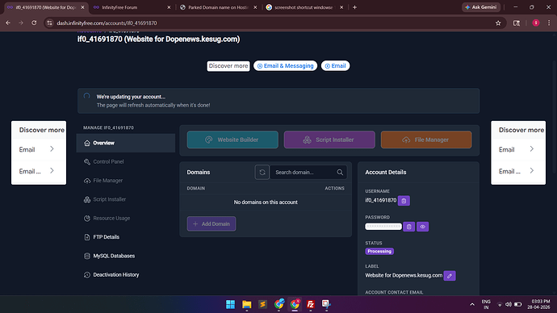
Task: Reload the current page
Action: pyautogui.click(x=34, y=23)
